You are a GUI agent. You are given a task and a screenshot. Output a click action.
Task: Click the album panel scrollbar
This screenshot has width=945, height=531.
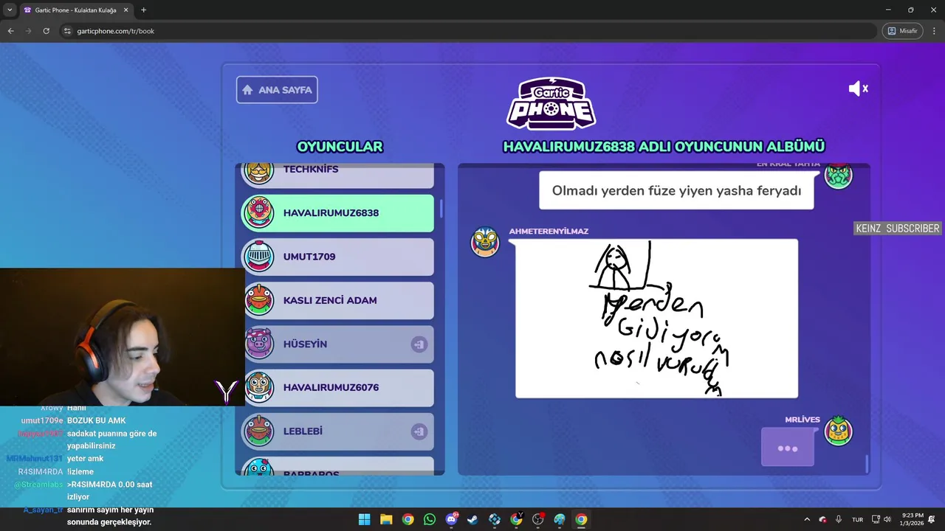click(867, 465)
